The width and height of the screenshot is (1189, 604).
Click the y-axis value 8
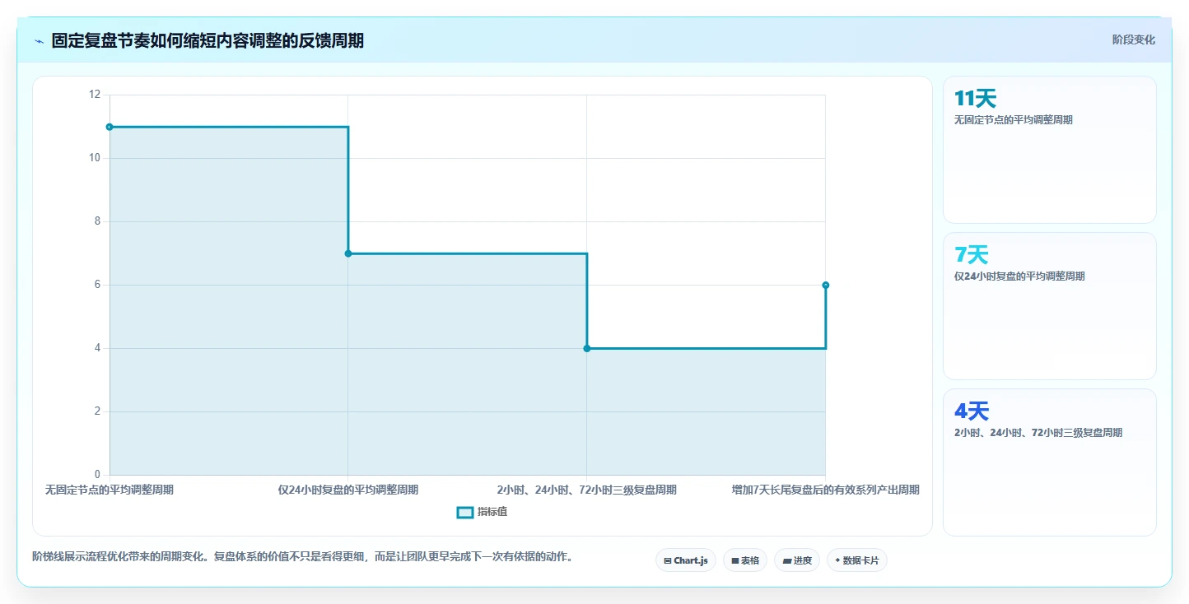point(97,221)
